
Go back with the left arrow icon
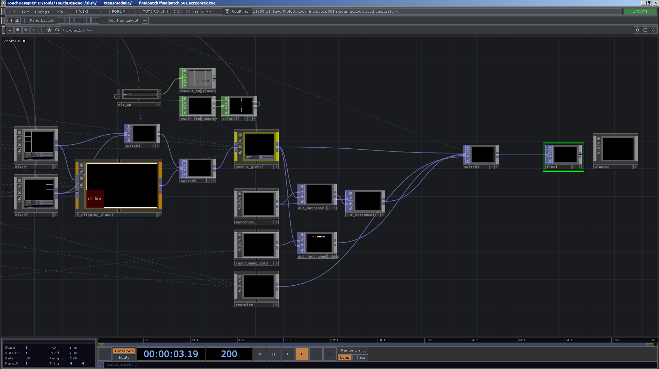26,30
